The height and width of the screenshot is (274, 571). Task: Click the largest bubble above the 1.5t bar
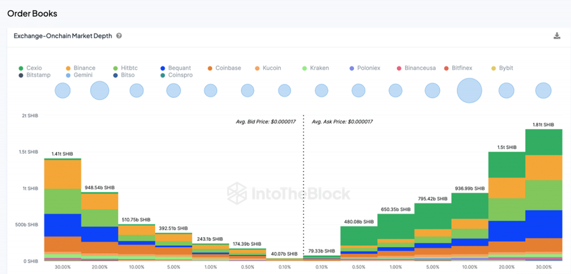[x=470, y=90]
